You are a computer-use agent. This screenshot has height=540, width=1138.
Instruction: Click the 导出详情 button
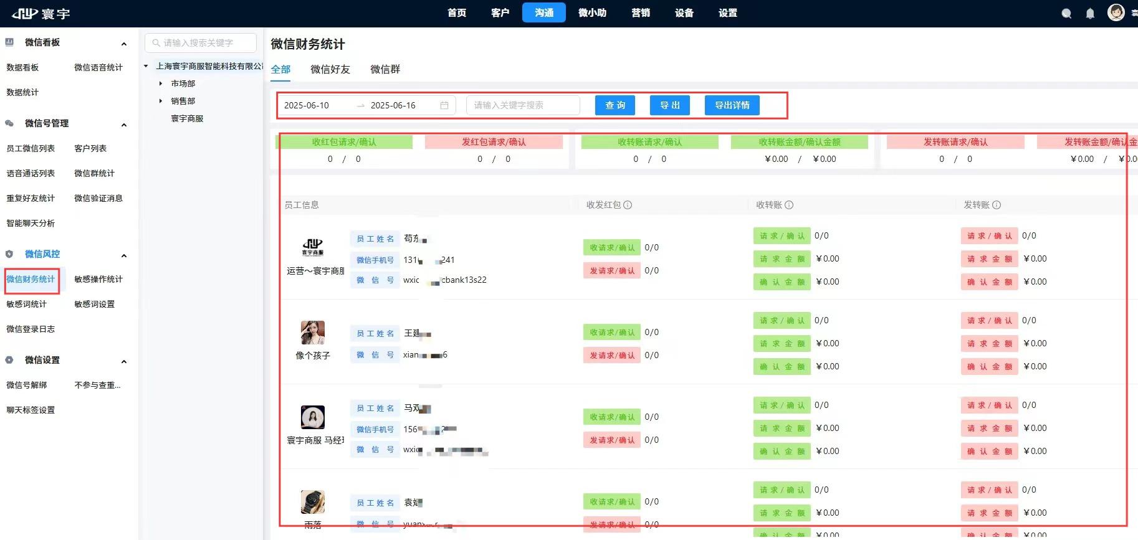(732, 105)
